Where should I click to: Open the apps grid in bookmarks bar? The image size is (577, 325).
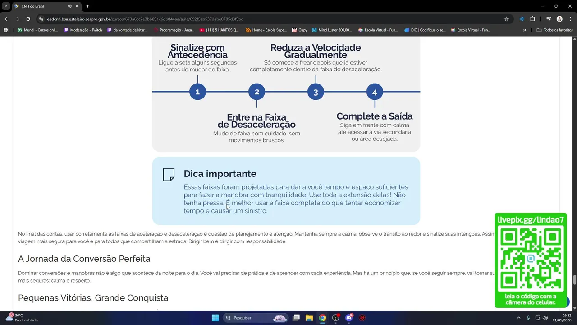tap(6, 30)
